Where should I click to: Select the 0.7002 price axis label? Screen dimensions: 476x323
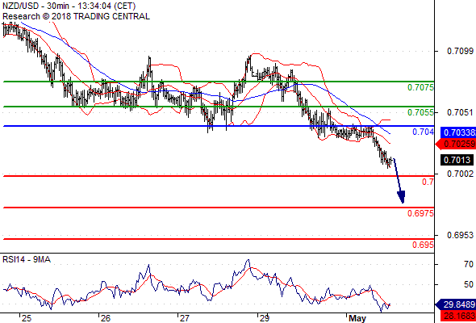(x=460, y=174)
